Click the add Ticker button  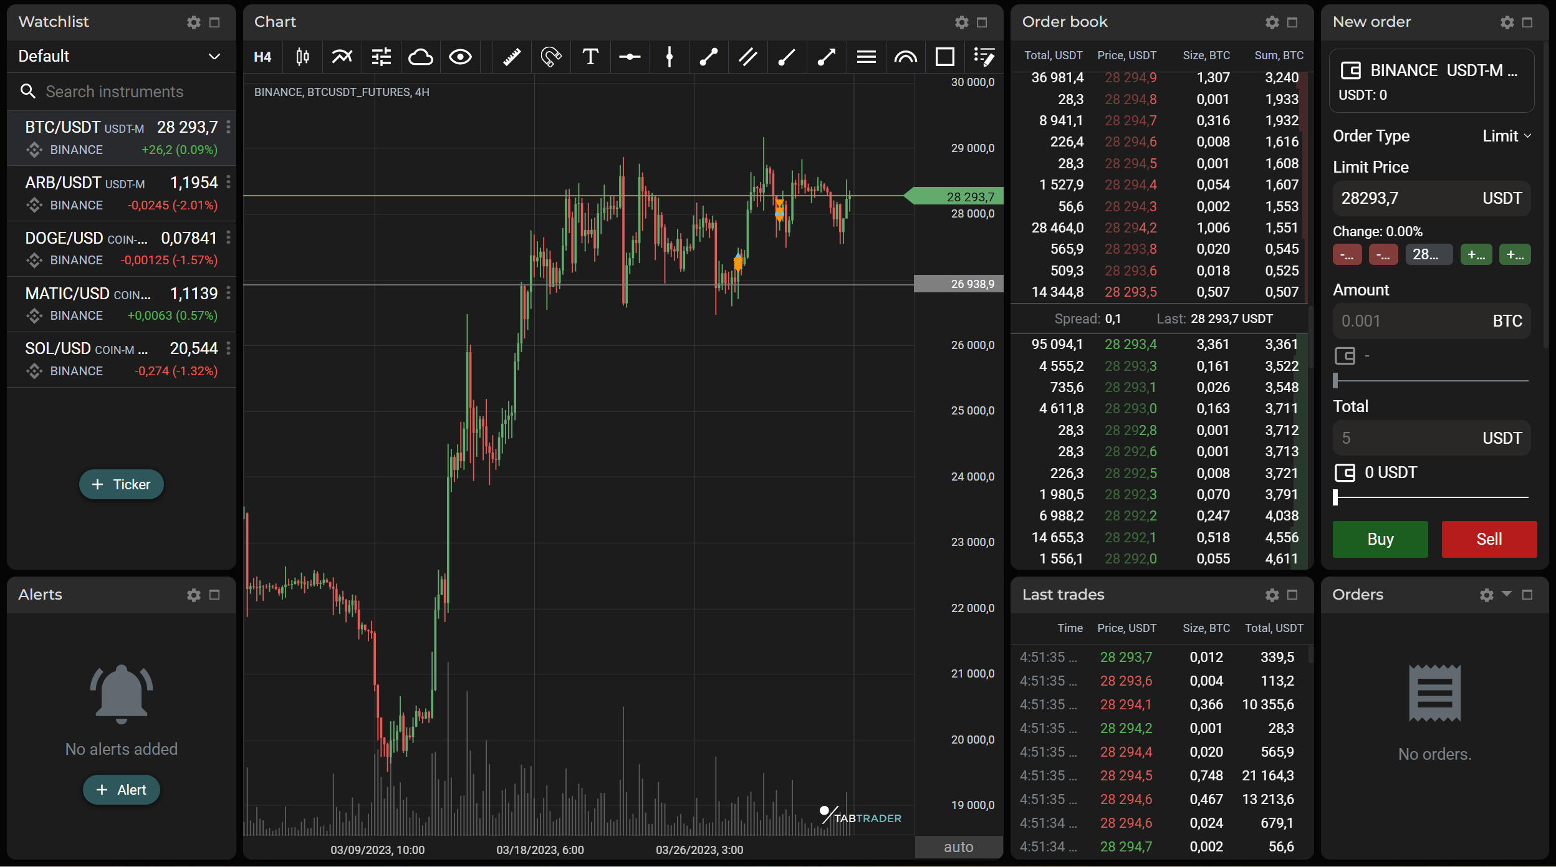click(121, 484)
